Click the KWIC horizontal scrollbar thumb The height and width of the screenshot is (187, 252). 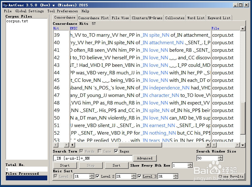point(140,145)
